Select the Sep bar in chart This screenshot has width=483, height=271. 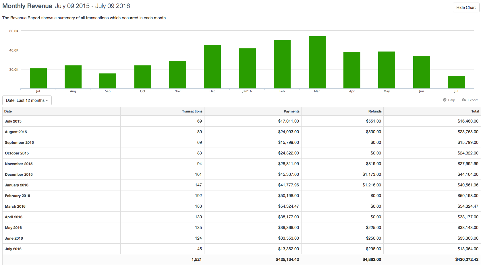coord(108,81)
